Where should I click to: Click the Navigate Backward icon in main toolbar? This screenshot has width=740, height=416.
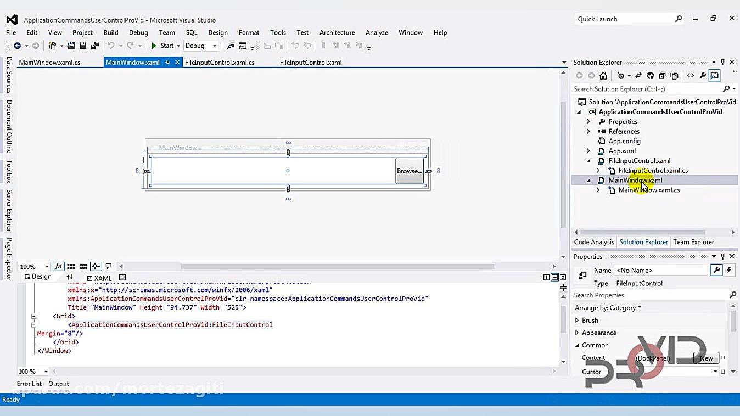18,46
